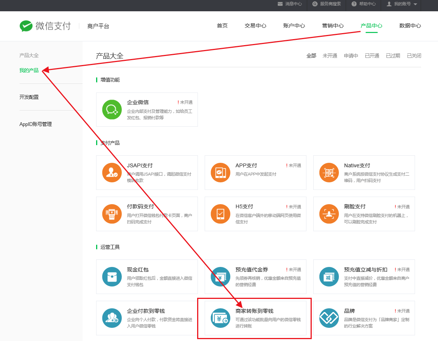This screenshot has height=341, width=438.
Task: Open the 品牌 product title
Action: [349, 311]
